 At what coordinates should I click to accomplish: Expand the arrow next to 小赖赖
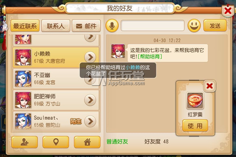[90, 57]
